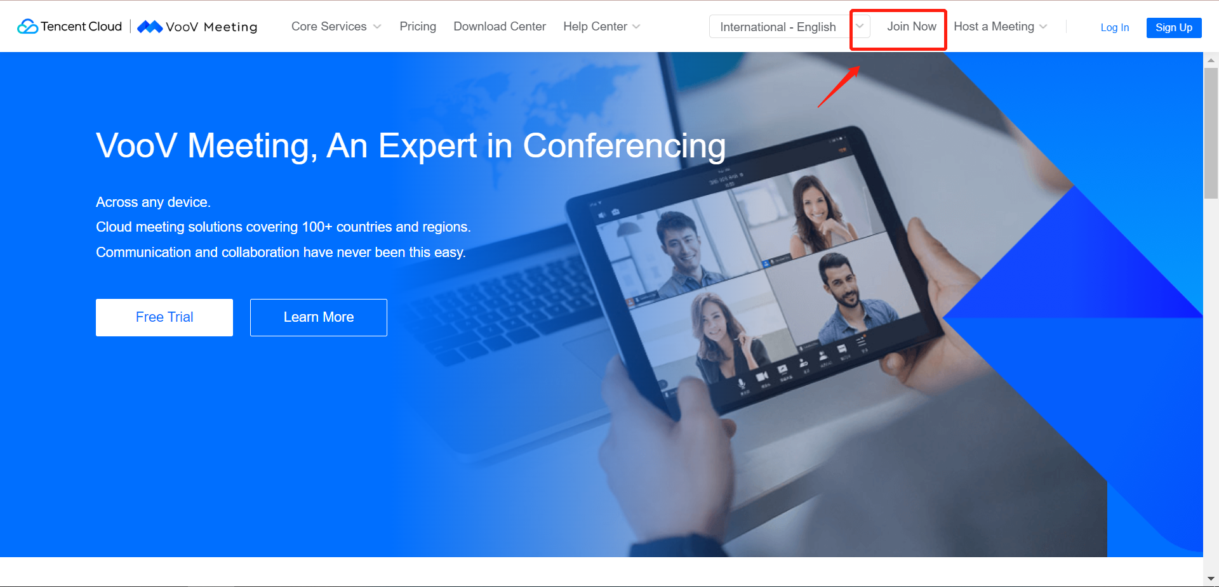This screenshot has width=1219, height=587.
Task: Click the language selector chevron arrow
Action: tap(860, 26)
